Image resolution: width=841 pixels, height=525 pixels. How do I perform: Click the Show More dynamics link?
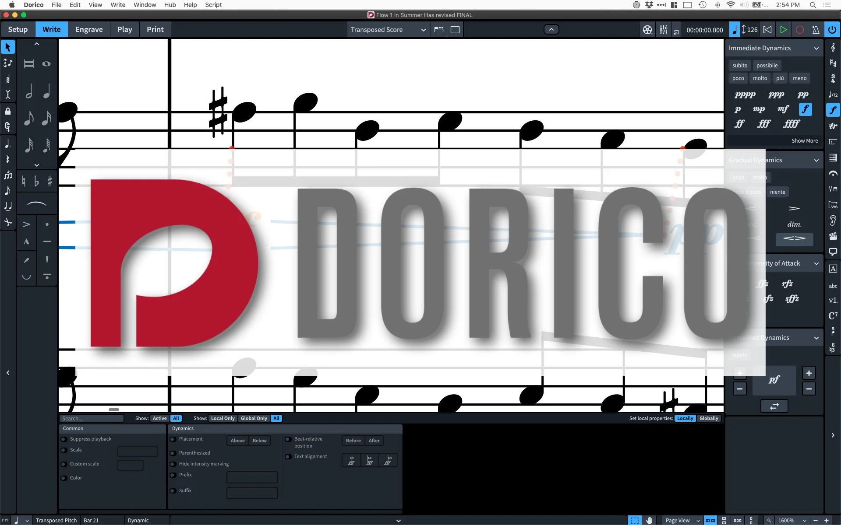coord(804,141)
